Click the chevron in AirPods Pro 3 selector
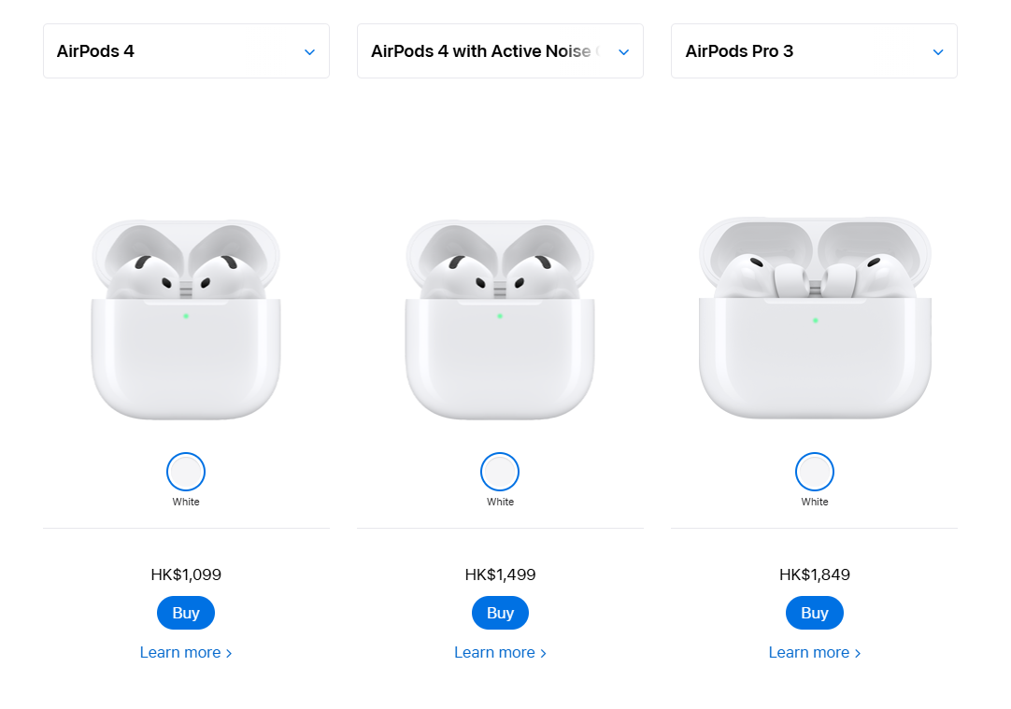Viewport: 1011px width, 709px height. pyautogui.click(x=938, y=52)
